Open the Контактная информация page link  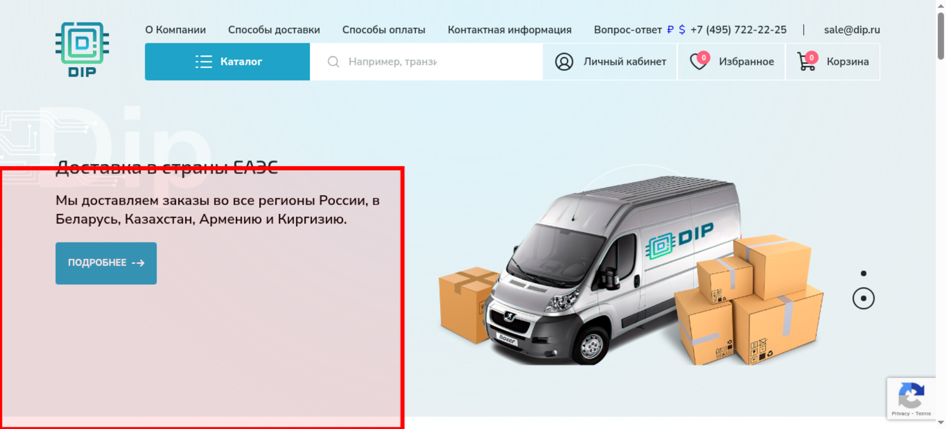pos(509,30)
